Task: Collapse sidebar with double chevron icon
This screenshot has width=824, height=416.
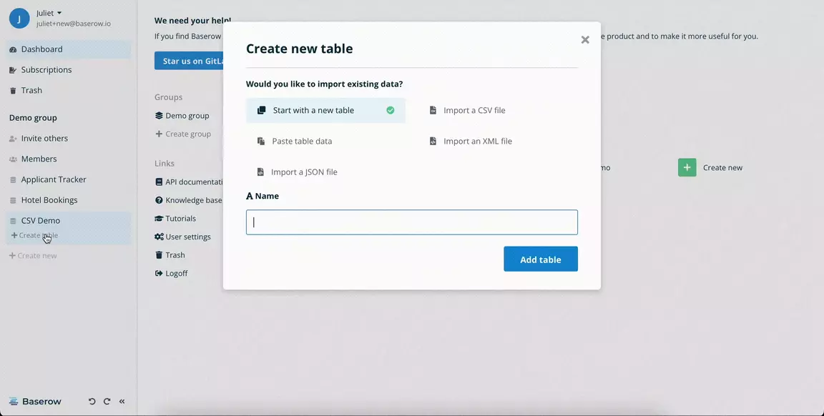Action: [x=122, y=402]
